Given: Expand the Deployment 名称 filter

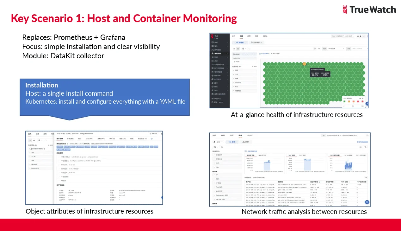Looking at the screenshot, I should (x=227, y=195).
